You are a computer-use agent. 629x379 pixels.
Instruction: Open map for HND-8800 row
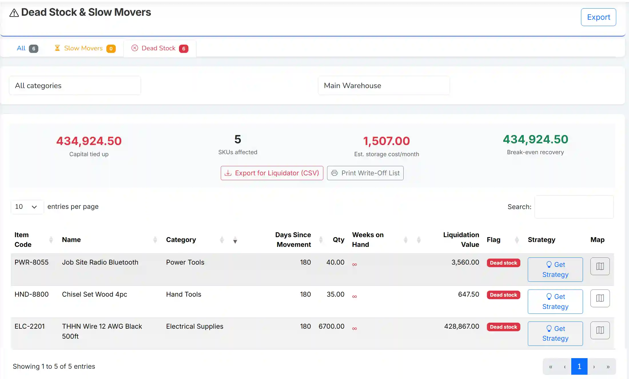(x=600, y=298)
